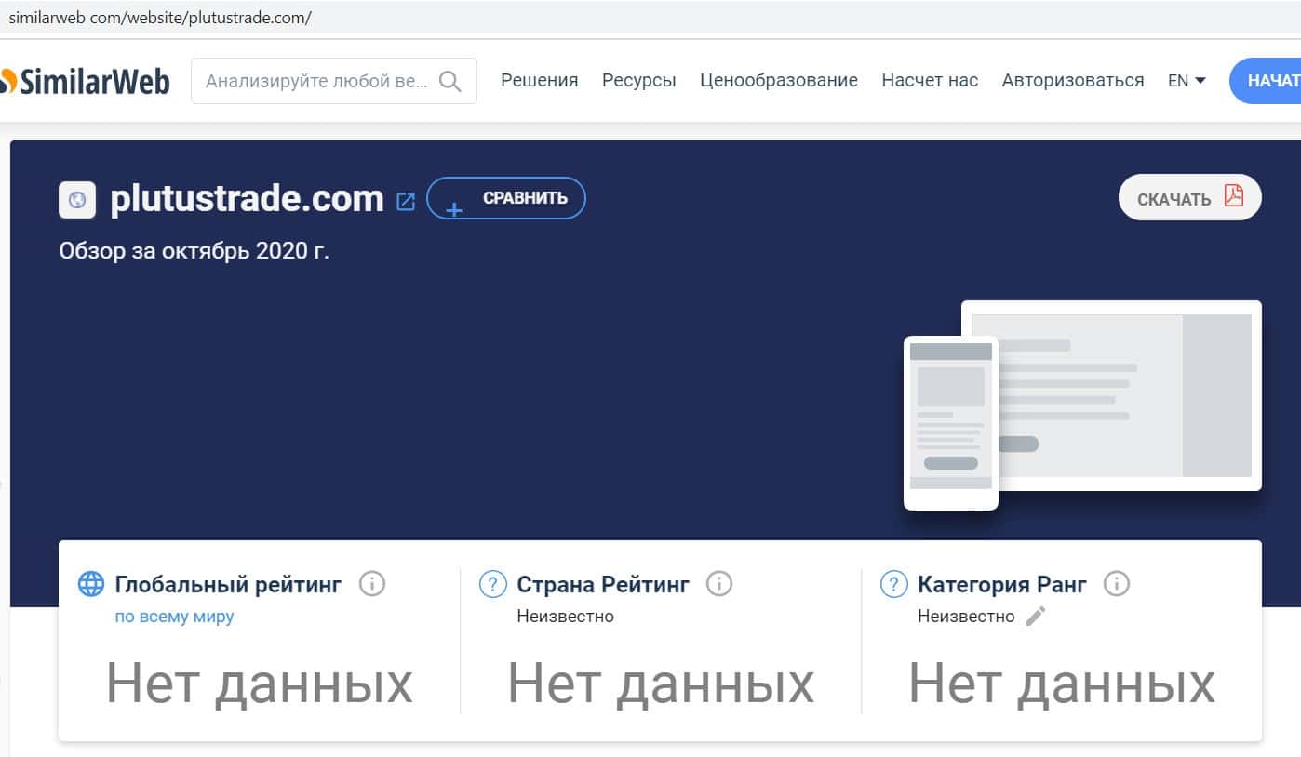Click Неизвестно under Категория Ранг
Screen dimensions: 1301x757
[966, 617]
